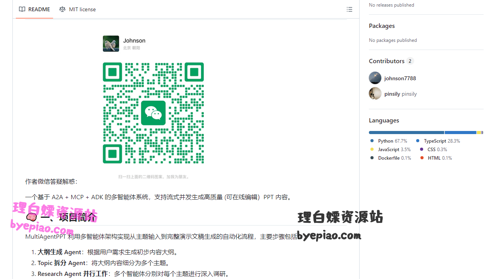This screenshot has height=279, width=496.
Task: Click the license scale icon
Action: pyautogui.click(x=62, y=9)
